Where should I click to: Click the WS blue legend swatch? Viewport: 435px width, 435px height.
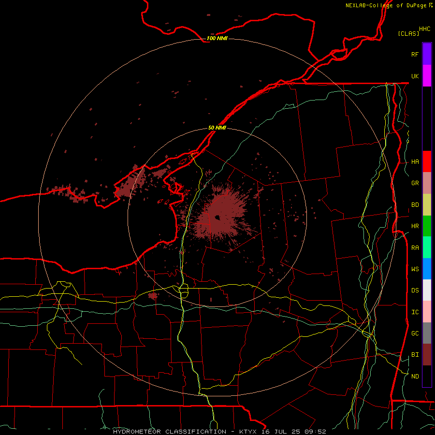[x=427, y=269]
